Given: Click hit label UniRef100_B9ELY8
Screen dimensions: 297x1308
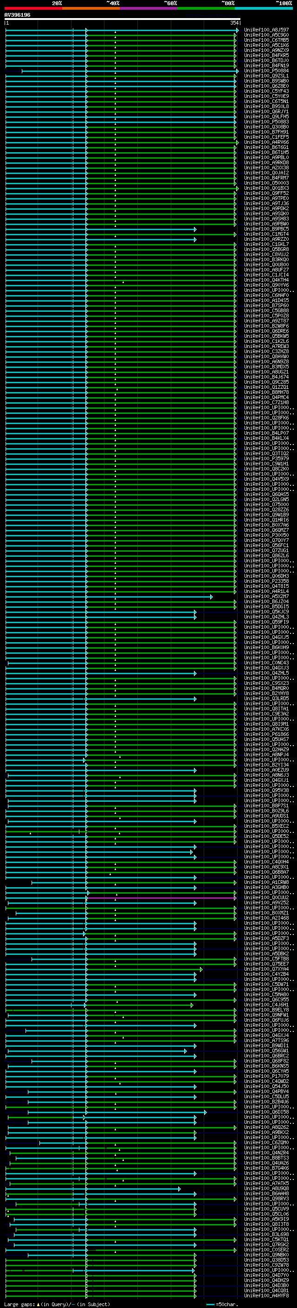Looking at the screenshot, I should tap(266, 1010).
